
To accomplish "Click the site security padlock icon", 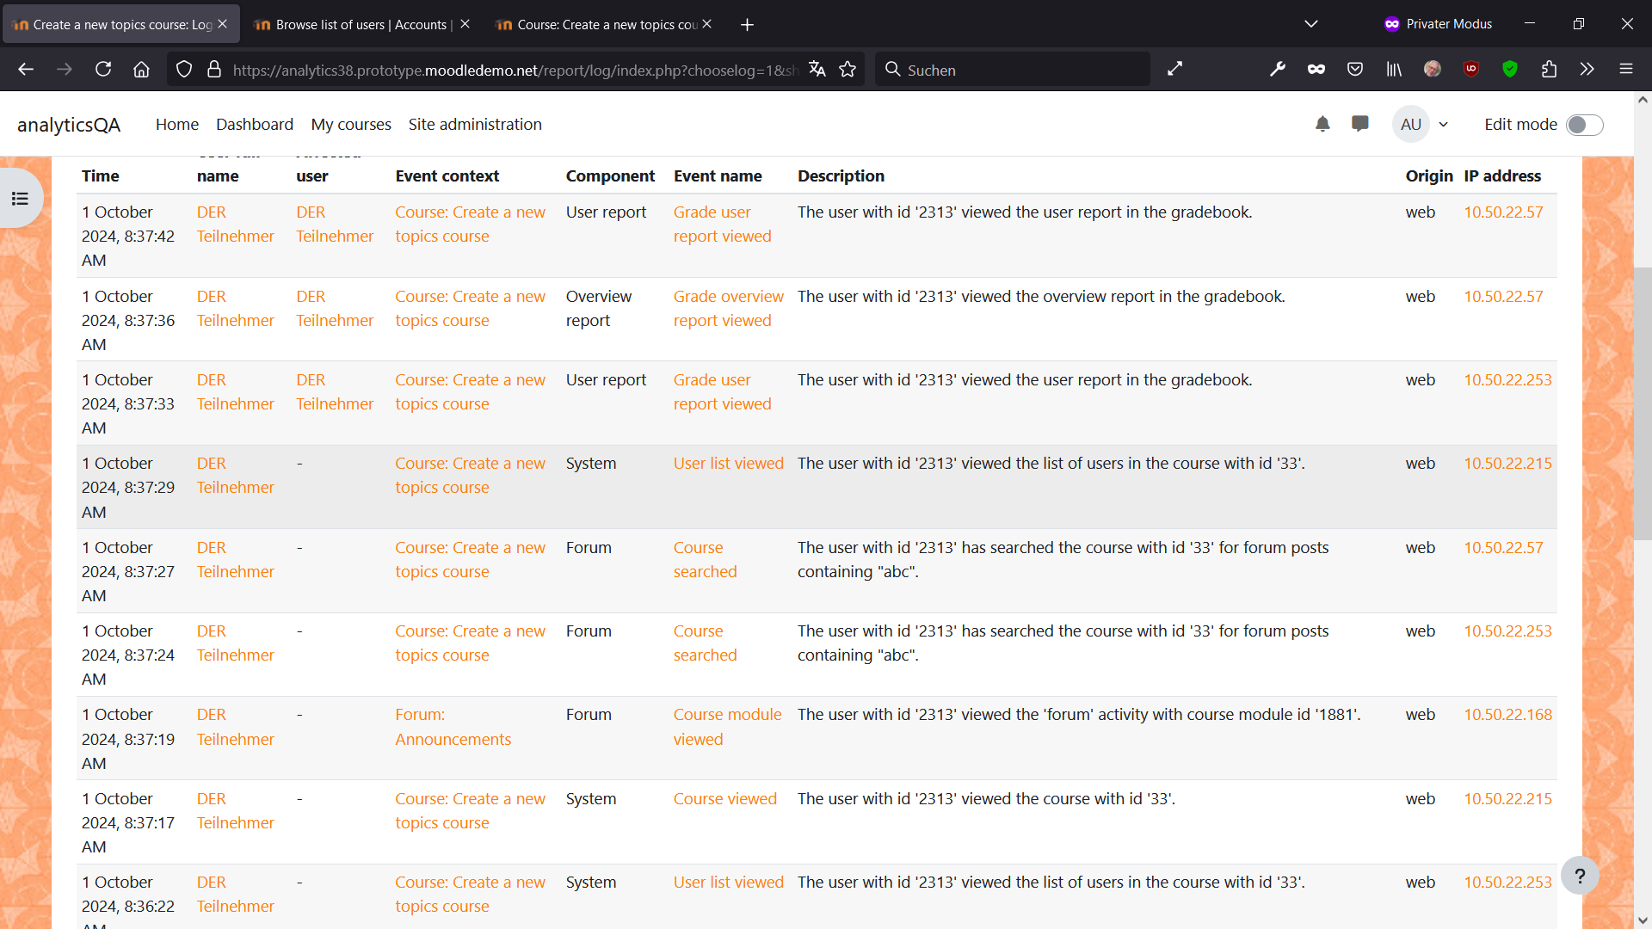I will 214,70.
